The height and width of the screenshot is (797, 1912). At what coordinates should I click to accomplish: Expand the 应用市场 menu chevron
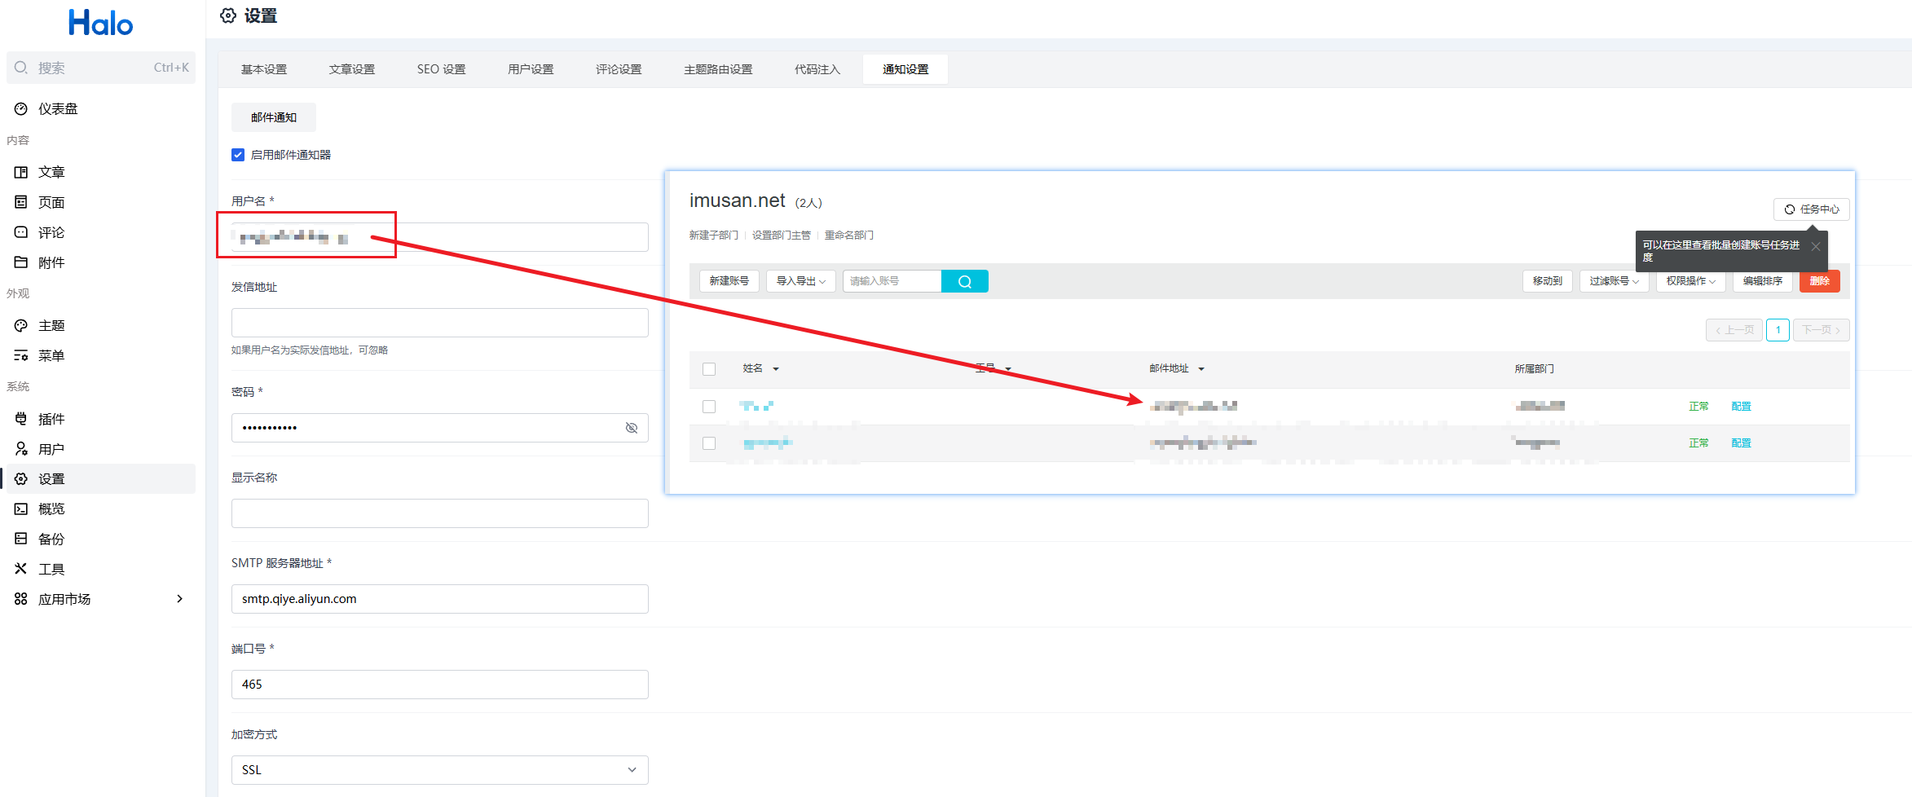pos(179,599)
